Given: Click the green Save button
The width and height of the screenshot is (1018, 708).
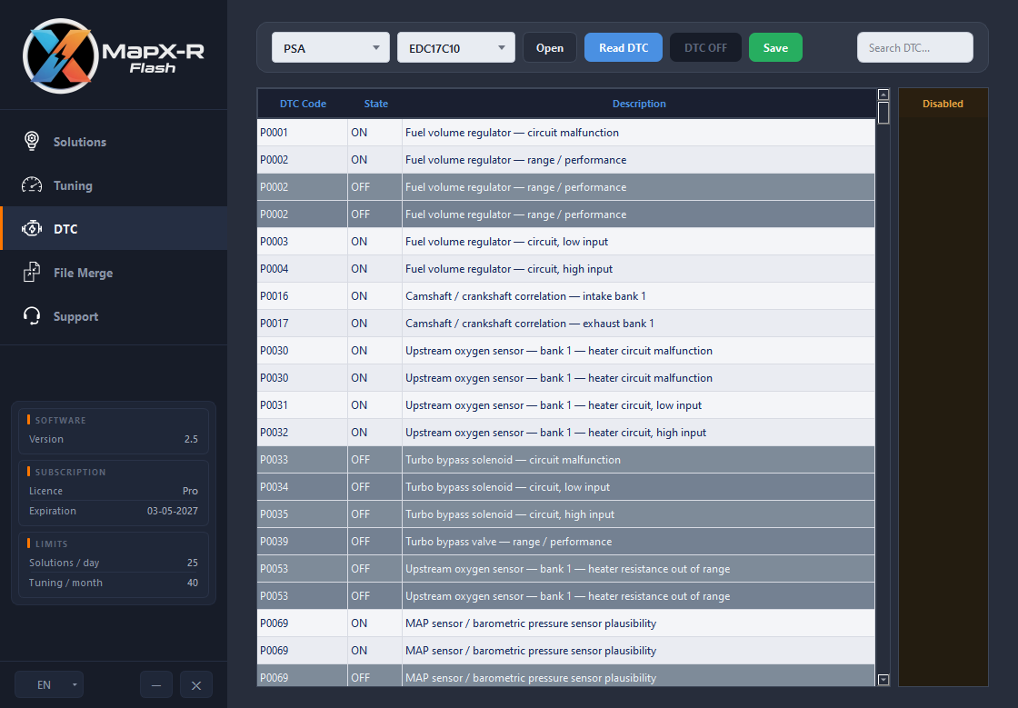Looking at the screenshot, I should coord(775,47).
